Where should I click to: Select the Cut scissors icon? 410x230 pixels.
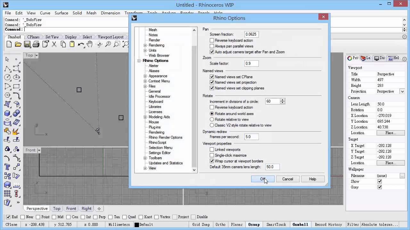[x=54, y=44]
